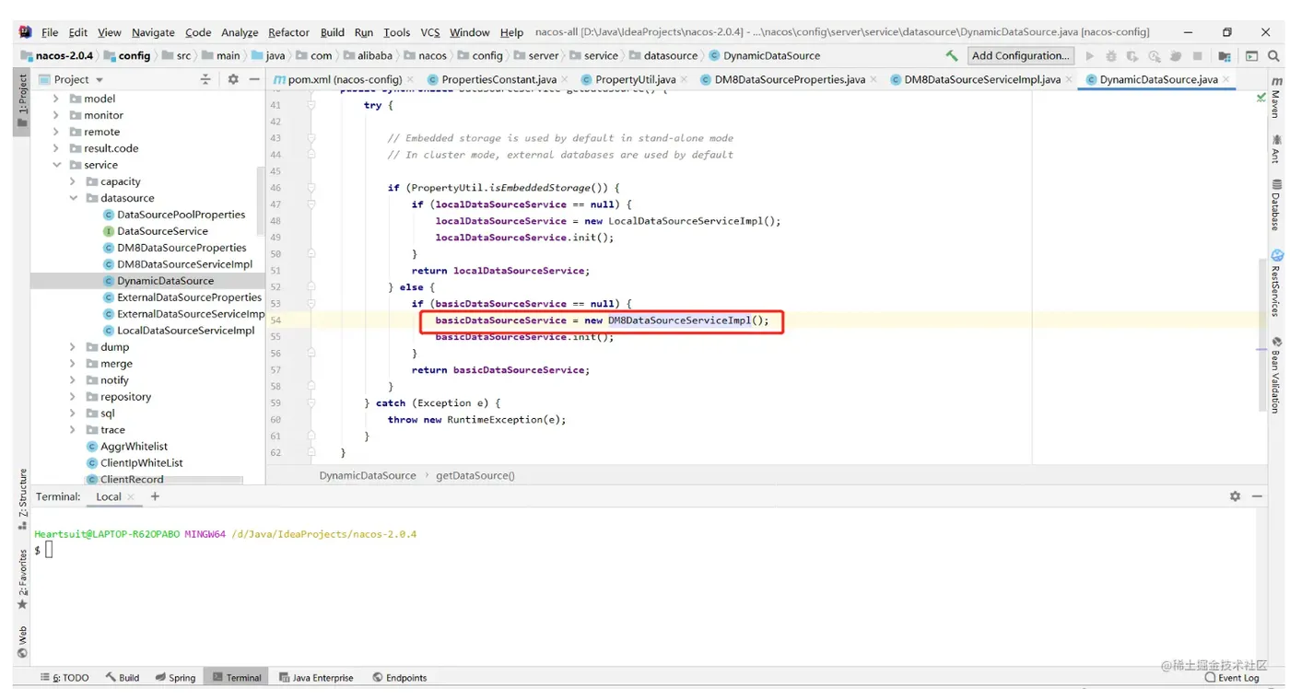Click the Local terminal tab
Screen dimensions: 1290x699
coord(109,496)
